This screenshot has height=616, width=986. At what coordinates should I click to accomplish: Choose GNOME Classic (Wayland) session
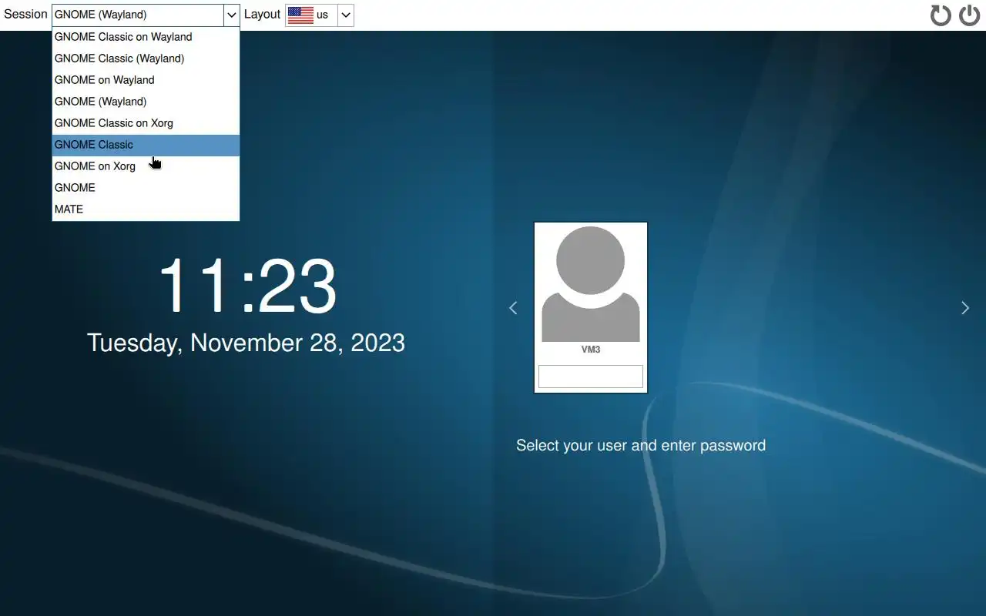click(146, 59)
